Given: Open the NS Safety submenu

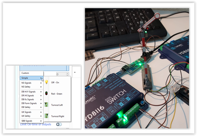Looking at the screenshot, I should [x=31, y=87].
